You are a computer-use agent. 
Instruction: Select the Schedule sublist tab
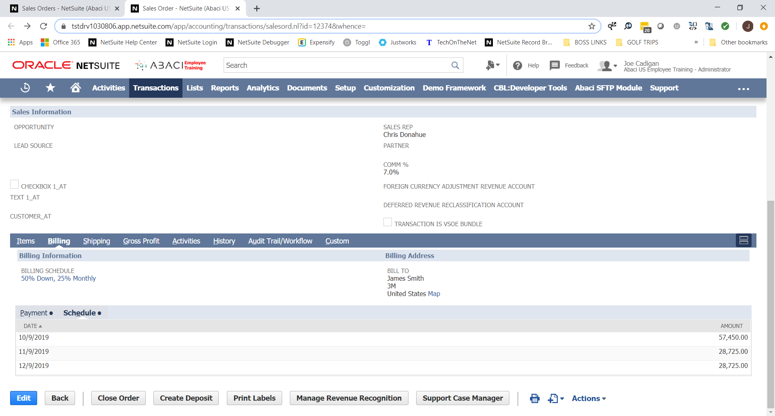click(82, 313)
